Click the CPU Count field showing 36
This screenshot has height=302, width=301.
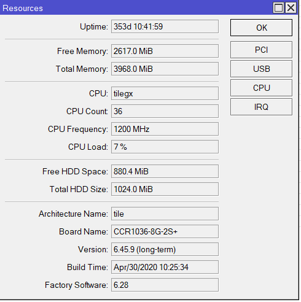pyautogui.click(x=165, y=111)
